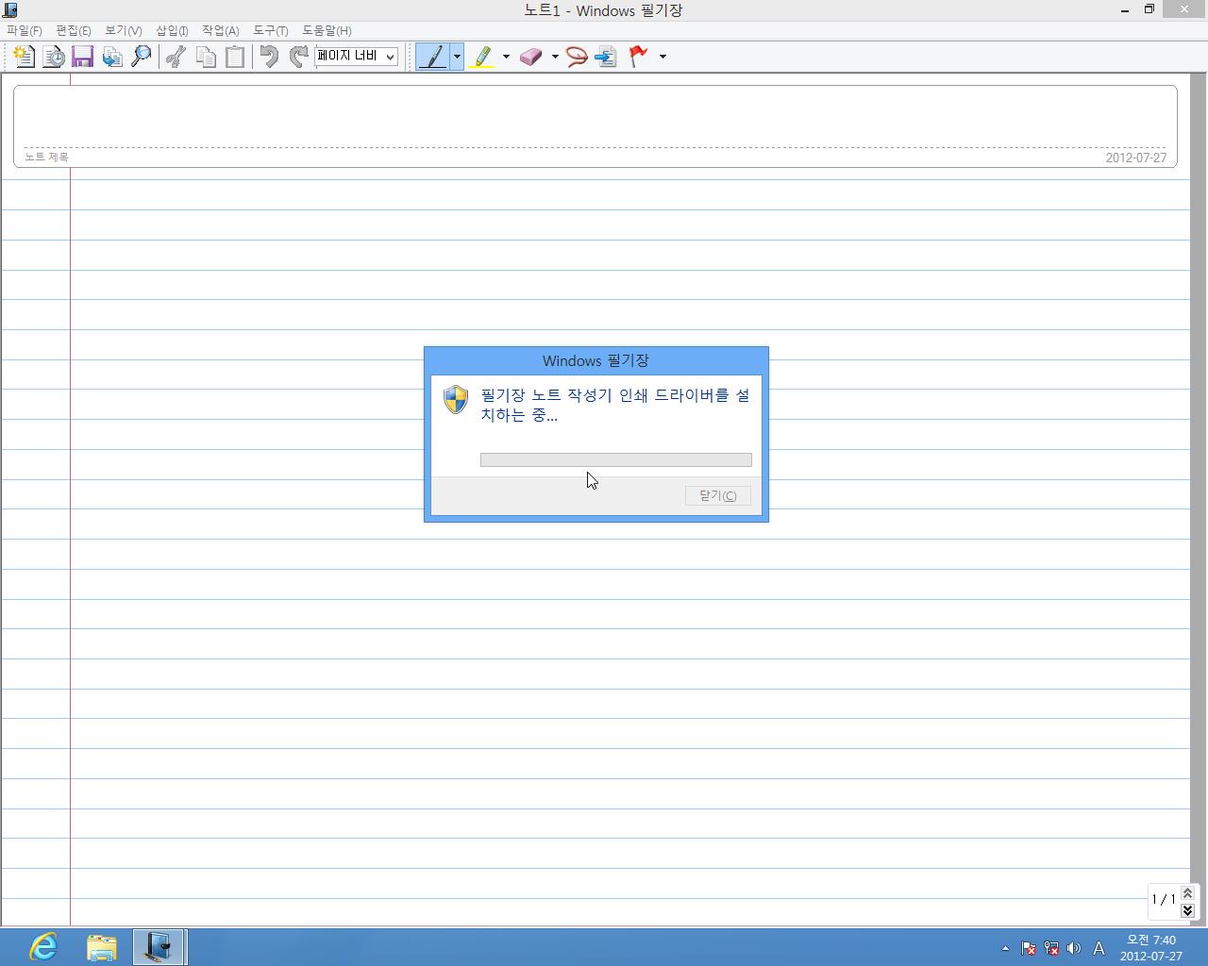
Task: Paste using the clipboard icon
Action: click(235, 57)
